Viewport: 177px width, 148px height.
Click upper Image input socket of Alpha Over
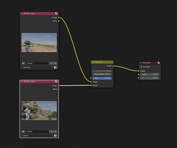click(91, 82)
